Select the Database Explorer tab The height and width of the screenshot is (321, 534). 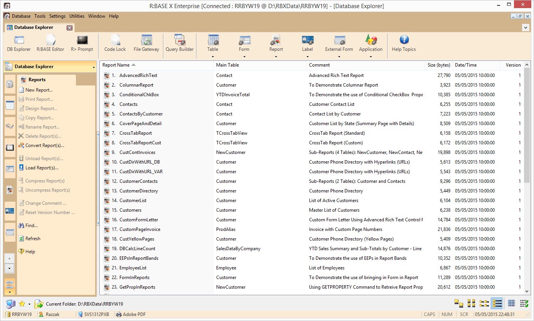pyautogui.click(x=34, y=27)
